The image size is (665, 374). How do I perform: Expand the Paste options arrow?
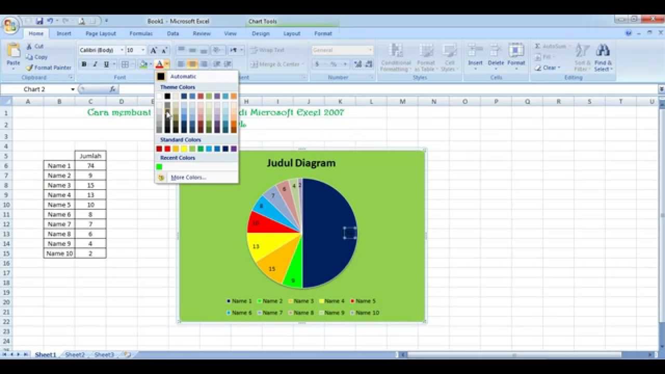(14, 69)
